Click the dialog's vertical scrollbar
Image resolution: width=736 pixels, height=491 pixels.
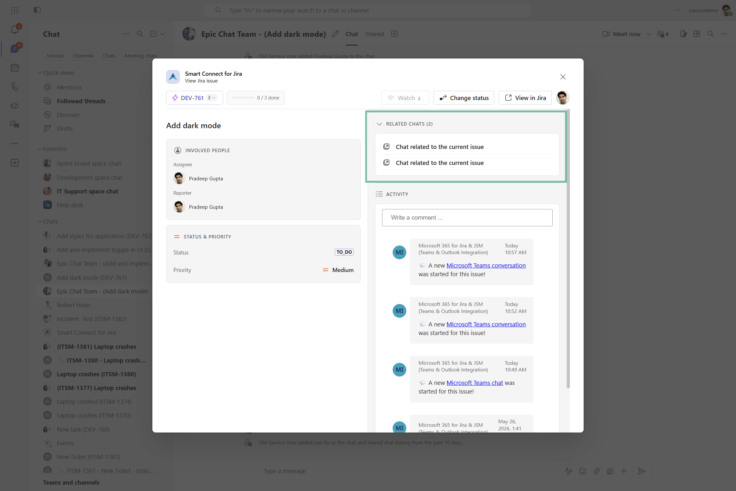pyautogui.click(x=568, y=249)
